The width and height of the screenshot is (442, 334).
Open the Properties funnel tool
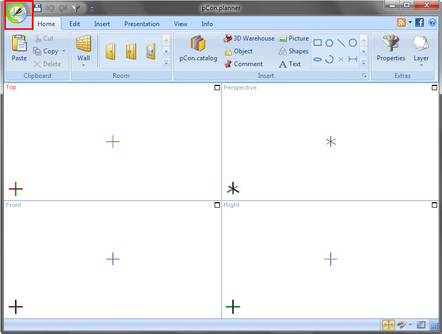tap(391, 48)
